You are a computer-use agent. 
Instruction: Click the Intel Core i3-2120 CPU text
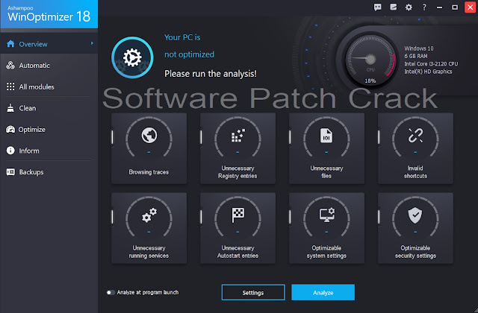[431, 64]
